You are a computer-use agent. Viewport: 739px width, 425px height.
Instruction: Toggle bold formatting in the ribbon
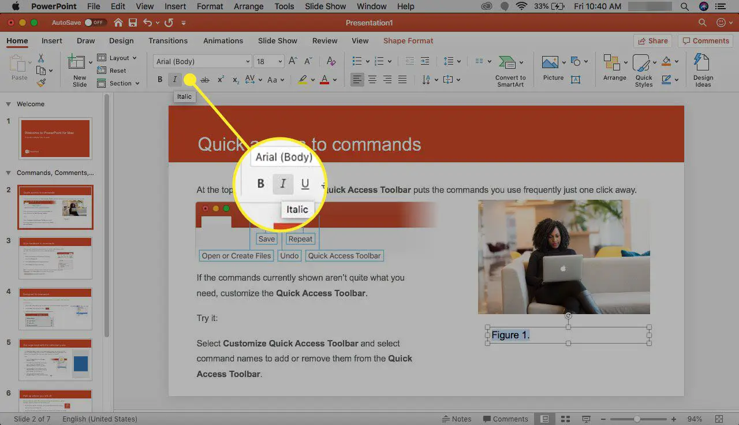coord(160,79)
